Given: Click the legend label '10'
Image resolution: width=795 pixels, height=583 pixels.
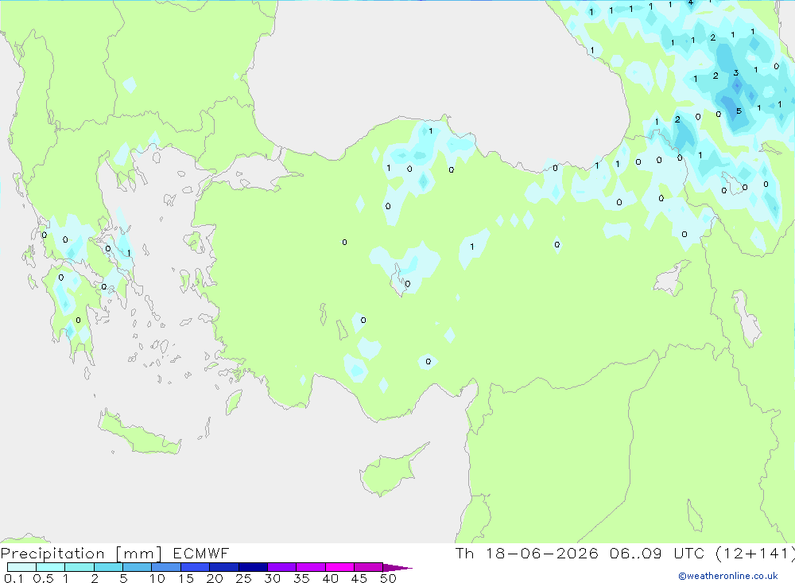Looking at the screenshot, I should pos(157,578).
